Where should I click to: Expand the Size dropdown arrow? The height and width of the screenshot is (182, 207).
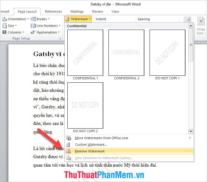(16, 26)
